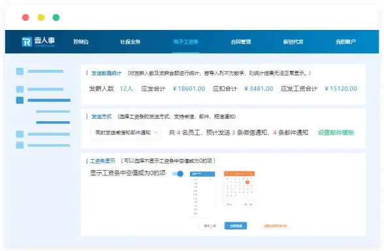Click the 工资条显示 section heading

pyautogui.click(x=103, y=161)
